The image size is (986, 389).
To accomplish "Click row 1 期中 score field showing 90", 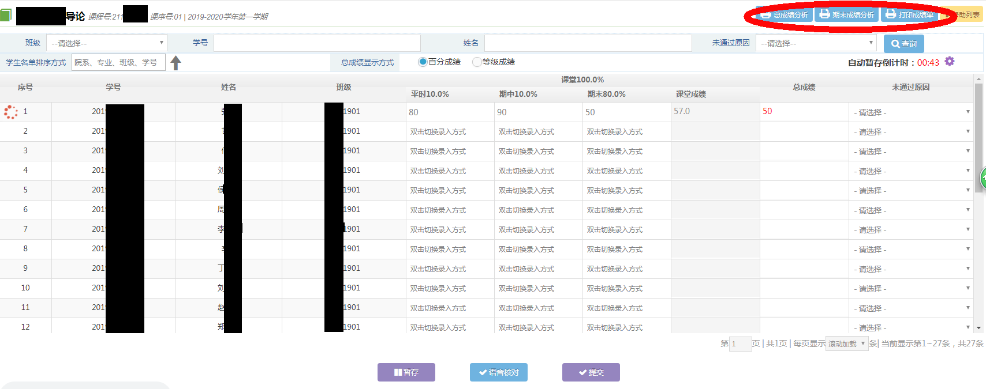I will pos(539,112).
